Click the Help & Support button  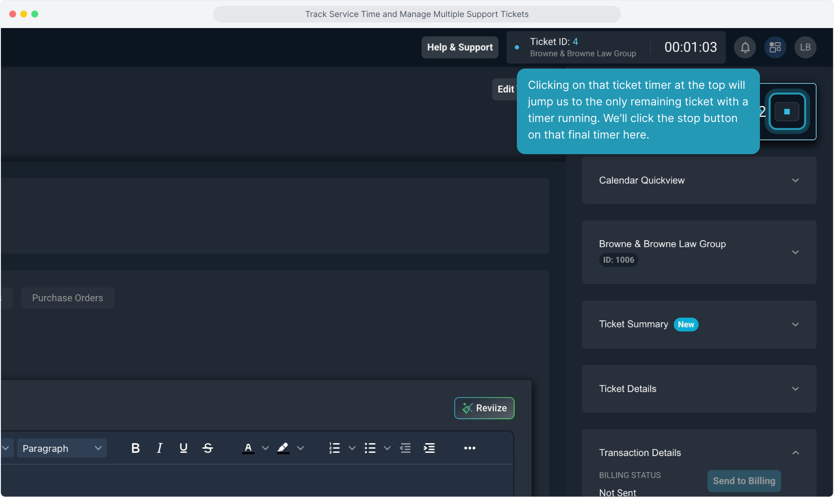pyautogui.click(x=460, y=47)
